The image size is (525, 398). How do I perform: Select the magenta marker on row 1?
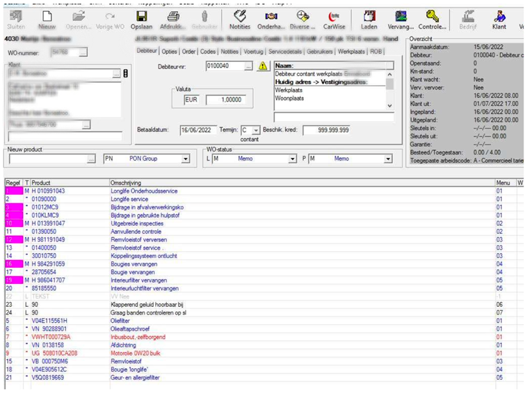pos(13,191)
